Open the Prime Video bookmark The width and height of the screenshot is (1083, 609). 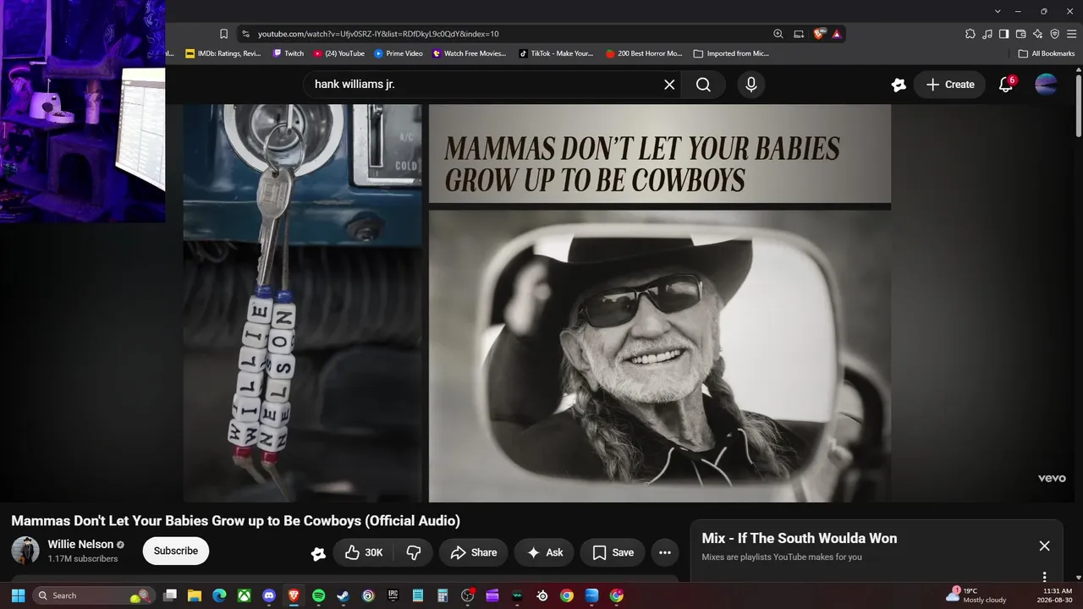[x=399, y=53]
